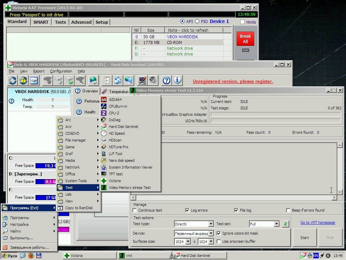The image size is (346, 260).
Task: Expand System Tools folder submenu
Action: click(78, 181)
